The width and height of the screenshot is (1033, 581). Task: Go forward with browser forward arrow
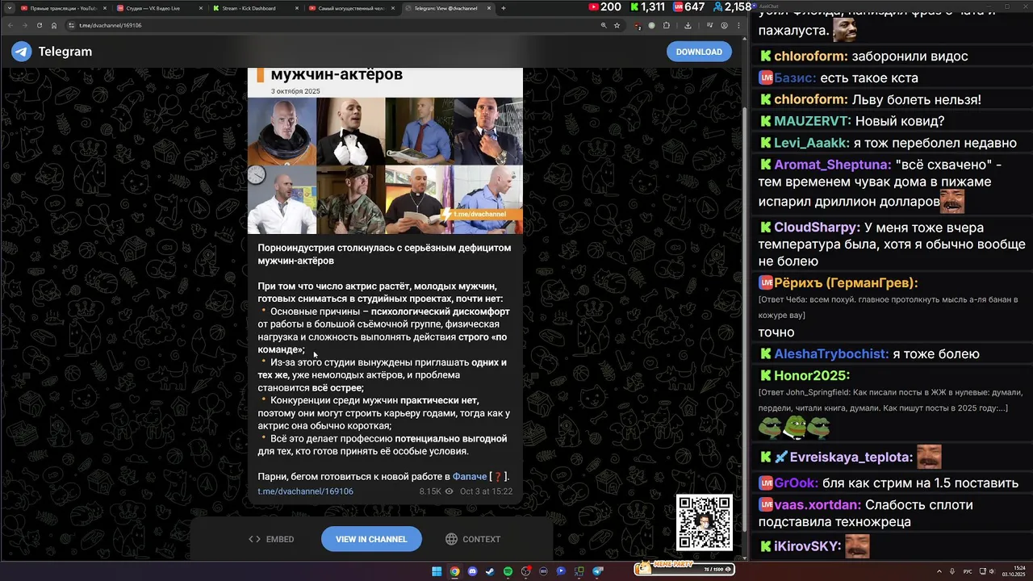click(24, 25)
